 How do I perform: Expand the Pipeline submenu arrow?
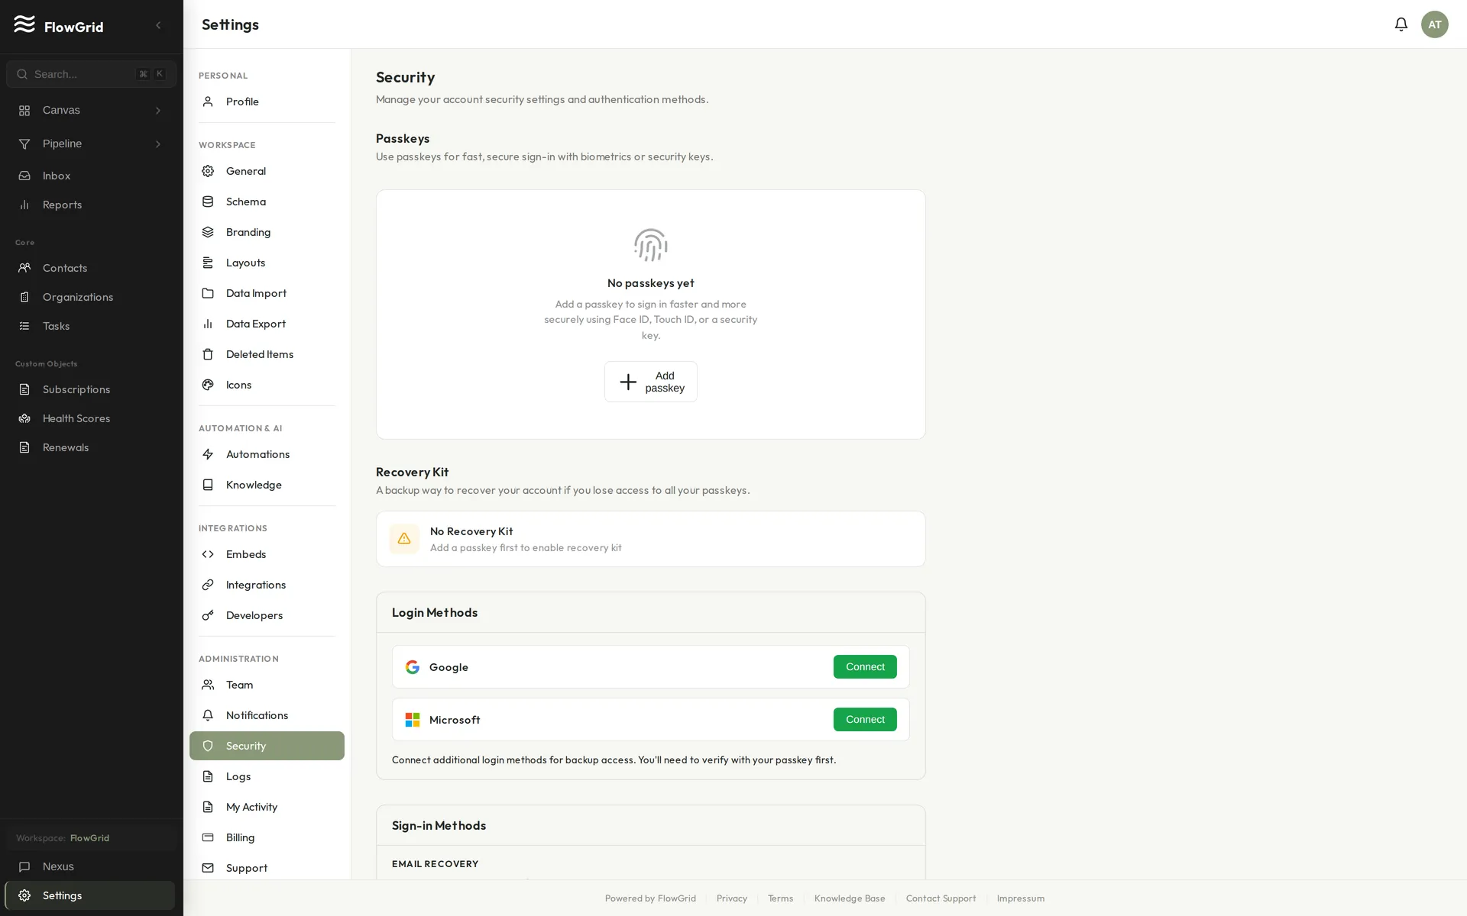point(158,144)
